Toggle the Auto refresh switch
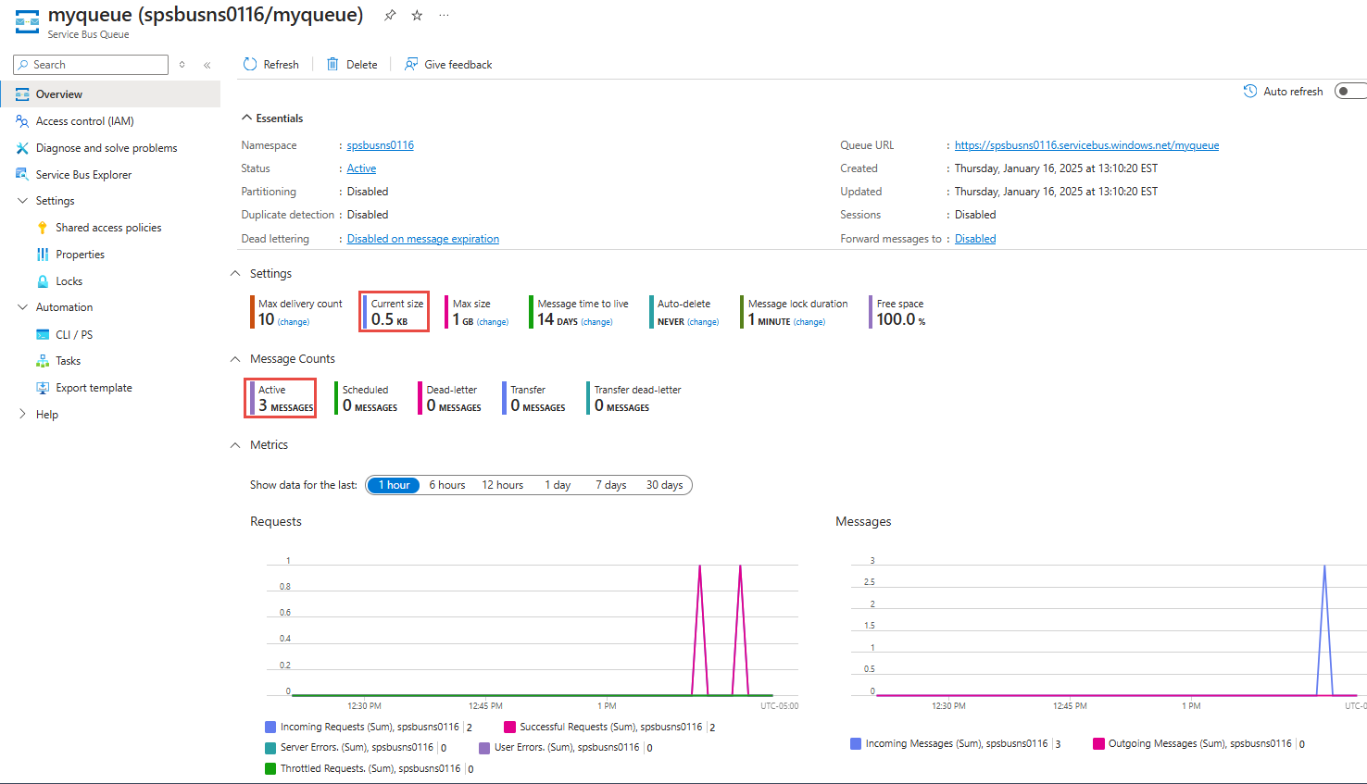1367x784 pixels. [x=1350, y=91]
